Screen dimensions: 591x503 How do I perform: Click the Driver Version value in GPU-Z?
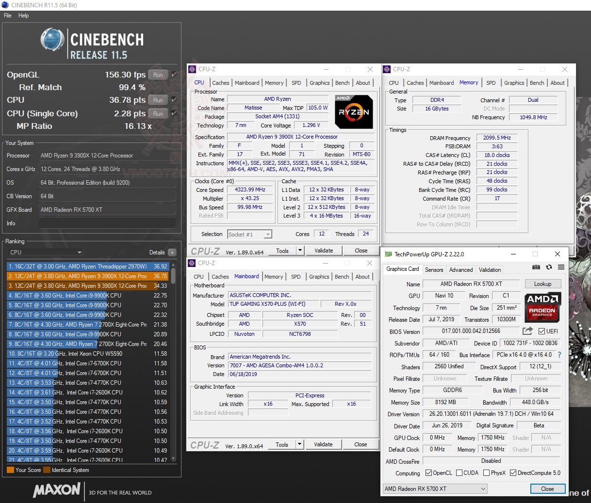491,414
